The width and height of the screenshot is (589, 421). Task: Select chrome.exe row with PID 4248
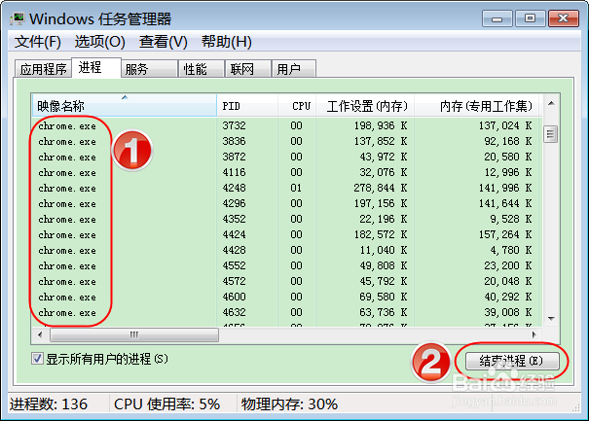click(286, 188)
